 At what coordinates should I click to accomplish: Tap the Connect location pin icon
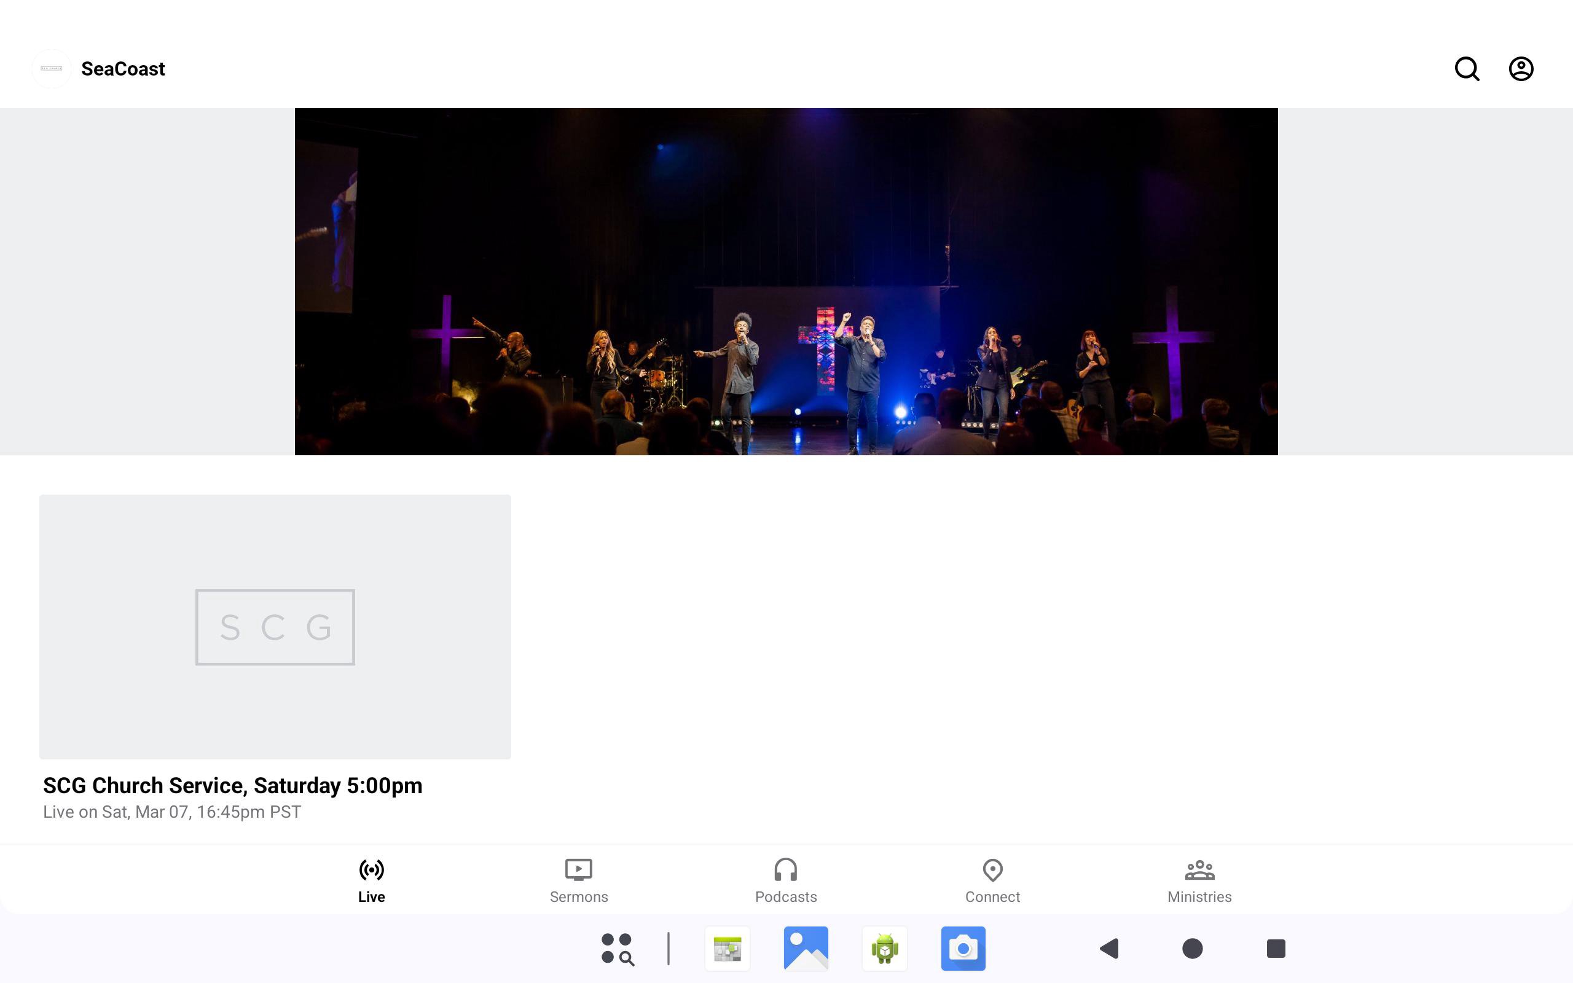[x=992, y=870]
